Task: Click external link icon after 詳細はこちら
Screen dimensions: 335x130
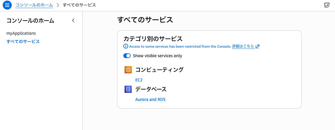Action: point(257,46)
